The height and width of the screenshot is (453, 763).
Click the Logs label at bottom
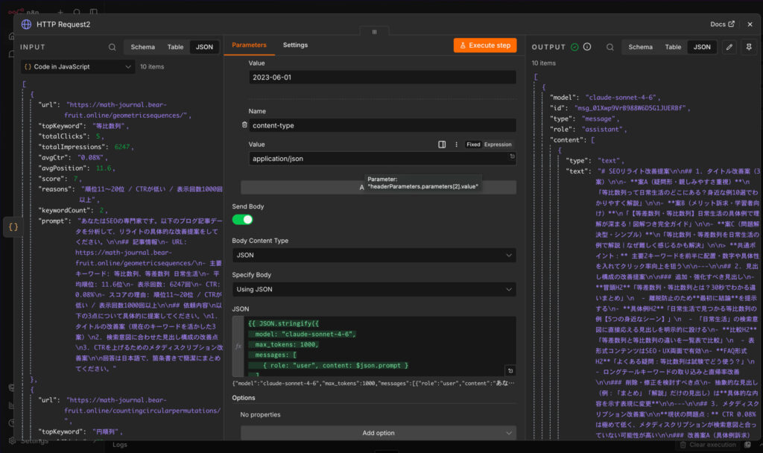(x=120, y=445)
